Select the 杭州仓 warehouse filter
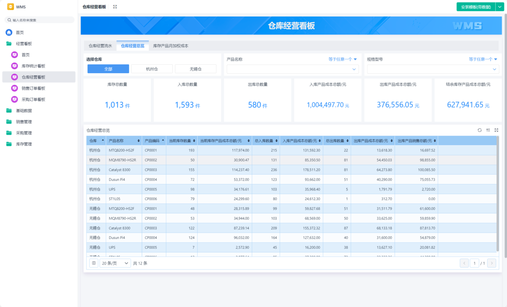Screen dimensions: 507x307 [x=152, y=69]
